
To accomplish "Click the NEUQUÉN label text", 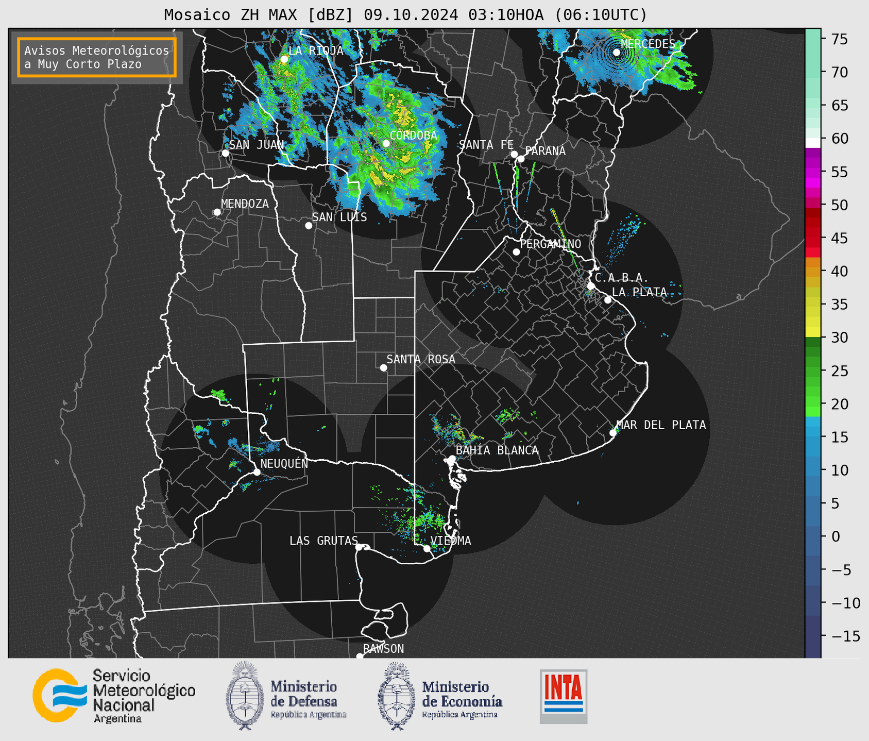I will pos(284,463).
